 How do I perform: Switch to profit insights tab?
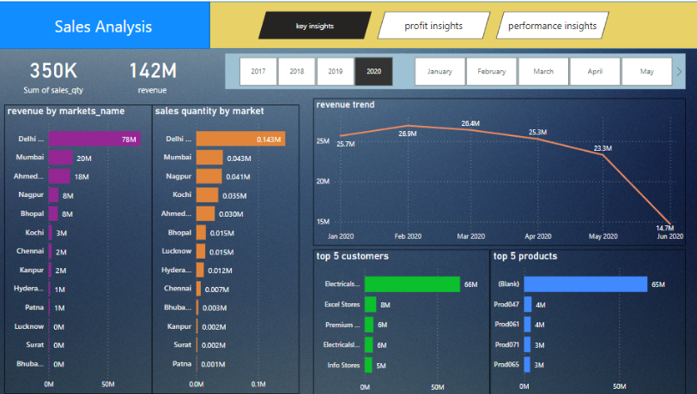[433, 26]
